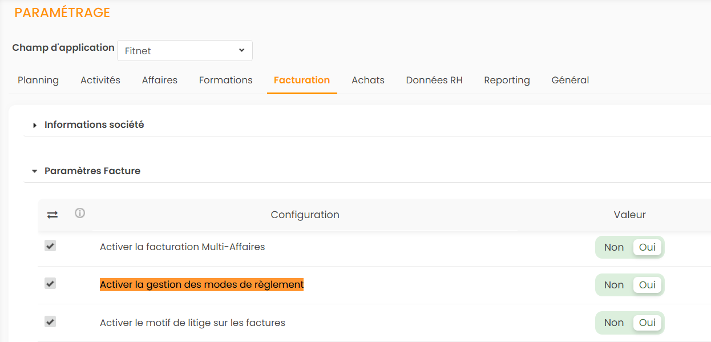Click the highlighted modes de règlement label
The width and height of the screenshot is (711, 342).
pos(201,284)
